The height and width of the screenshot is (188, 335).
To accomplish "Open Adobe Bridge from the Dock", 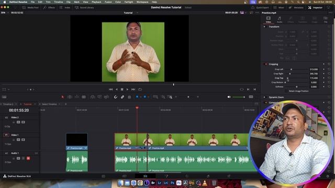I will click(x=153, y=183).
